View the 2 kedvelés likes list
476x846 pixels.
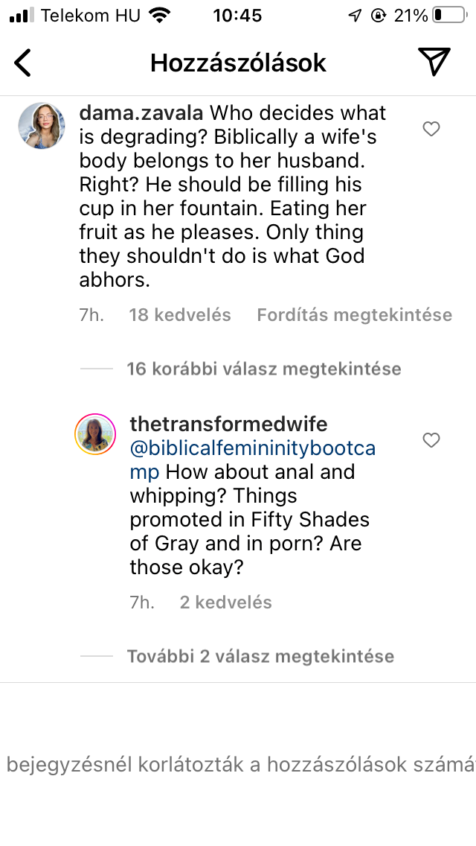click(226, 602)
